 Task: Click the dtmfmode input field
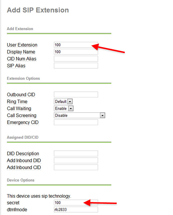tap(76, 210)
